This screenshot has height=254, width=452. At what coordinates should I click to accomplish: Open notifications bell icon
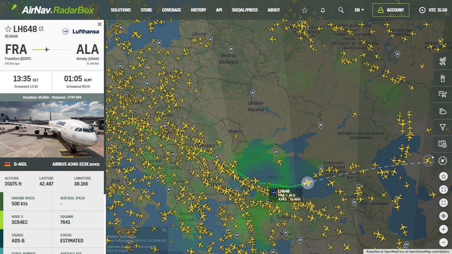tap(323, 10)
